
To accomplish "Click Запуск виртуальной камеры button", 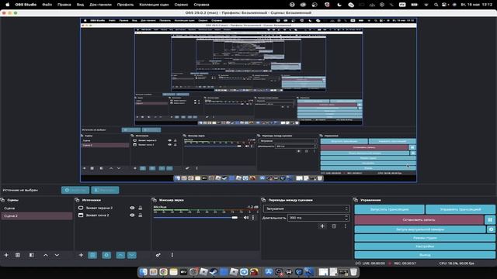I will [420, 229].
